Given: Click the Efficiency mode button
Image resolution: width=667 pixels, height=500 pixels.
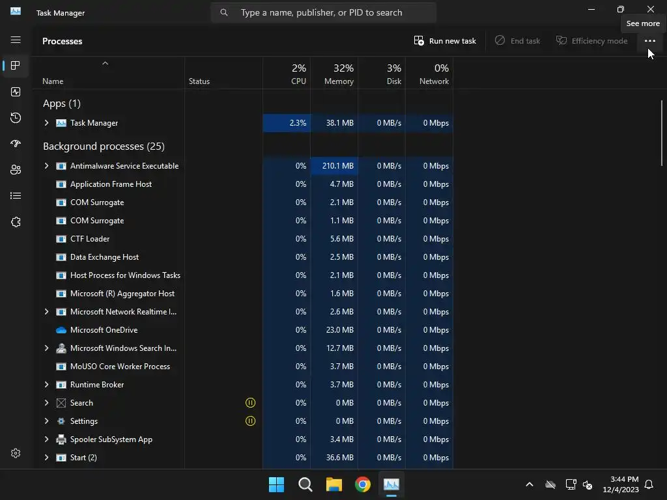Looking at the screenshot, I should click(x=591, y=41).
